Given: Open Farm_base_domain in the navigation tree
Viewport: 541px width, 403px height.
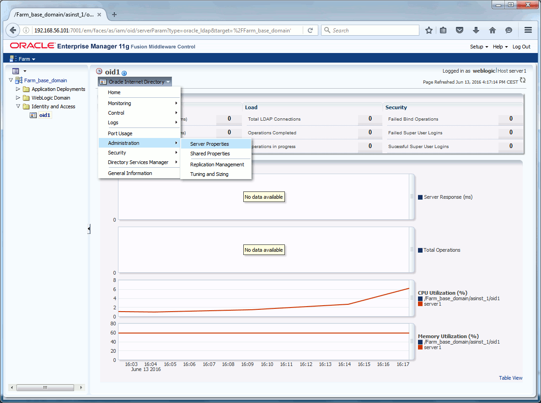Looking at the screenshot, I should [46, 80].
